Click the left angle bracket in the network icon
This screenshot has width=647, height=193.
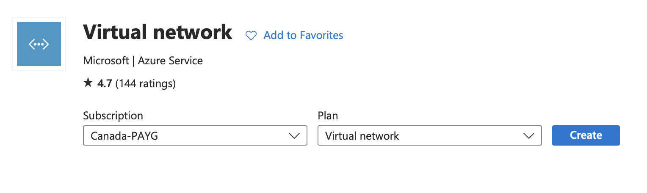(31, 44)
